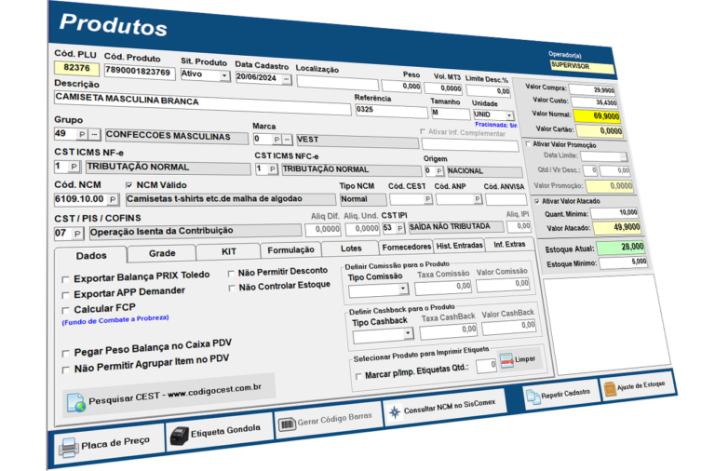
Task: Open the Lotes tab
Action: pos(351,249)
